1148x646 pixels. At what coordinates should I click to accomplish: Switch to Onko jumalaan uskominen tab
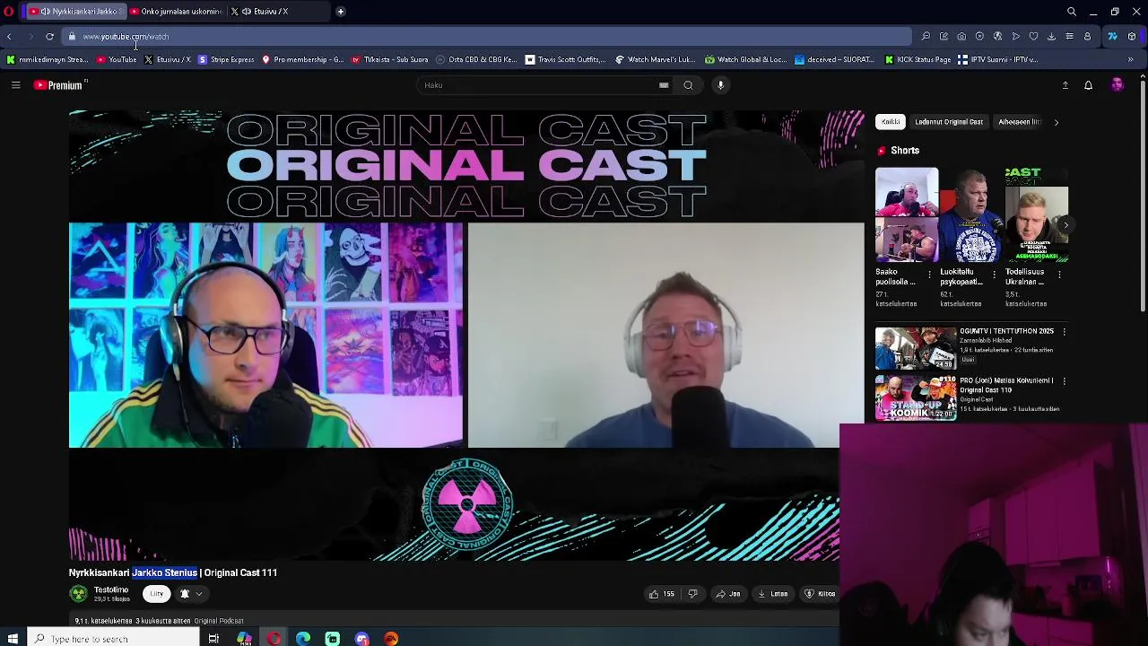click(x=176, y=12)
